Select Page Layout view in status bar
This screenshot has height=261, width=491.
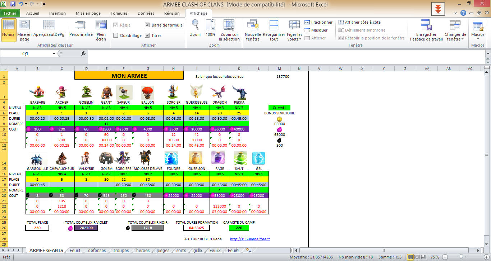coord(417,257)
